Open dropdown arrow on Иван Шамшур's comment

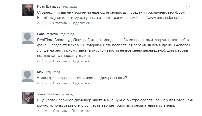(190, 6)
